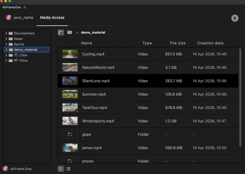
Task: Click the gops folder icon
Action: (x=70, y=134)
